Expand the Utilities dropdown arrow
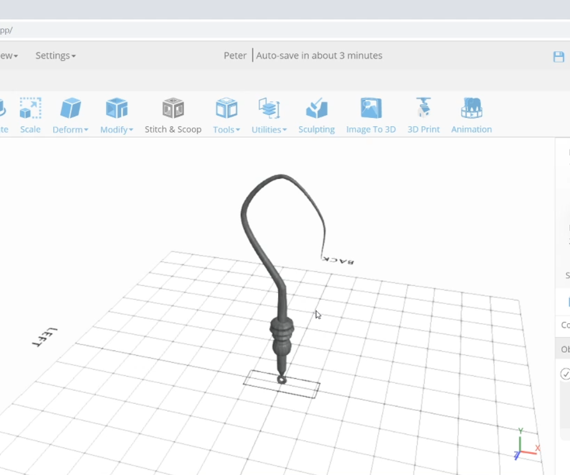570x475 pixels. click(x=285, y=129)
